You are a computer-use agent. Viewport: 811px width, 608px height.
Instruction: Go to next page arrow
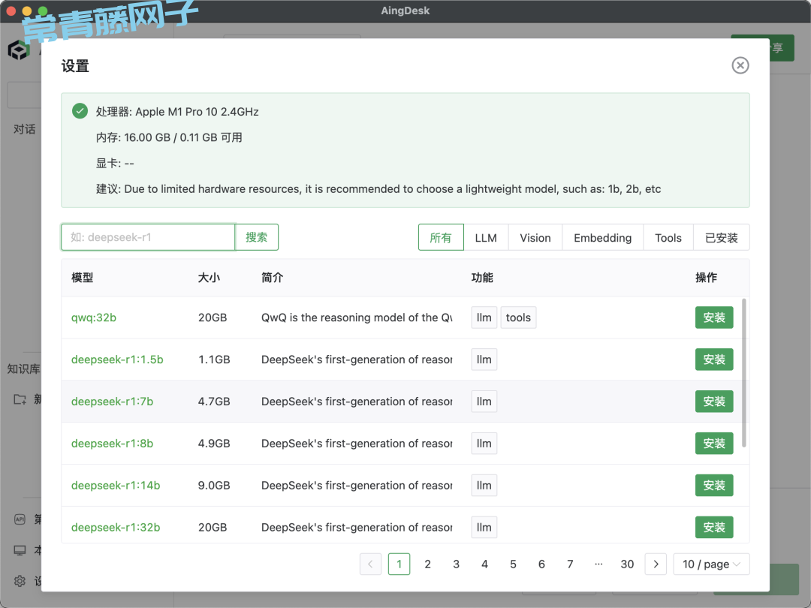[x=656, y=564]
